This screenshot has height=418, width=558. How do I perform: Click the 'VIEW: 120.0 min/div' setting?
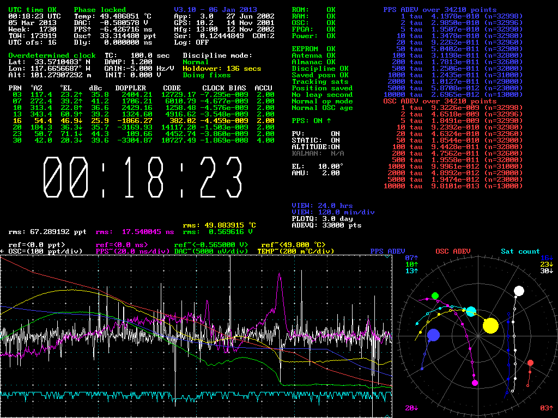333,212
